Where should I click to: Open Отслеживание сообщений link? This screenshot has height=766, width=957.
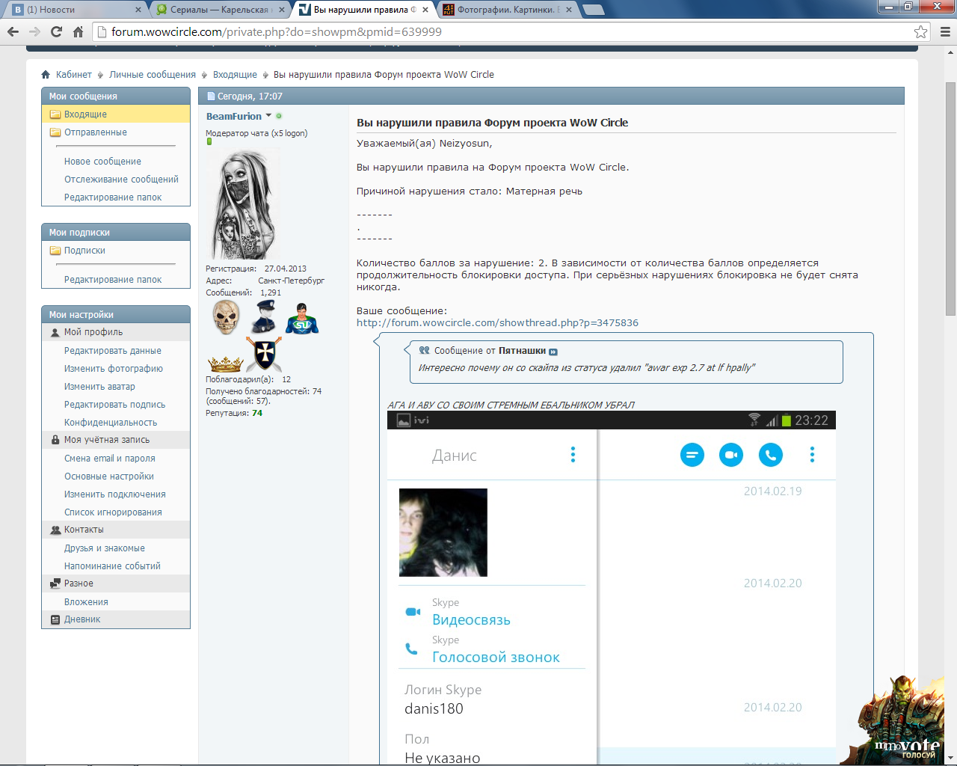pyautogui.click(x=121, y=180)
